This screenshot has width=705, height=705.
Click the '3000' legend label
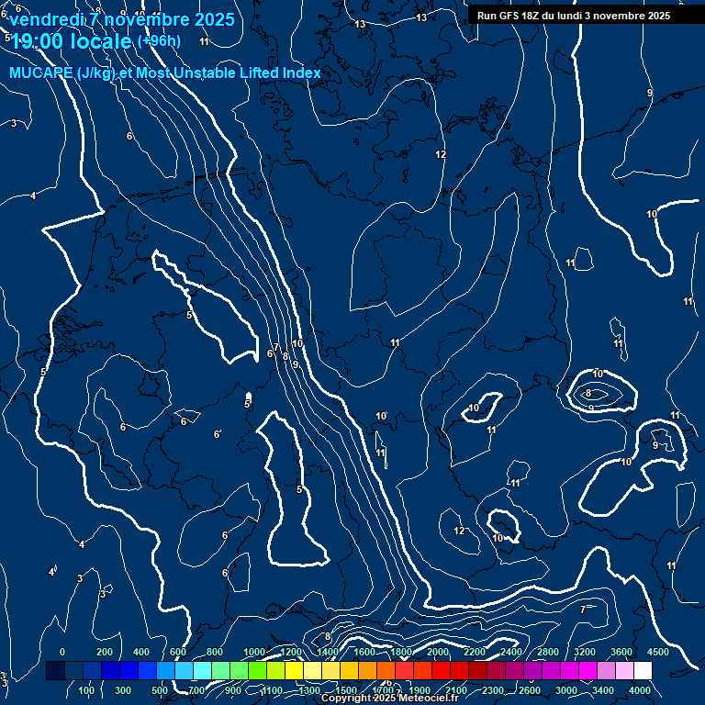click(x=566, y=690)
